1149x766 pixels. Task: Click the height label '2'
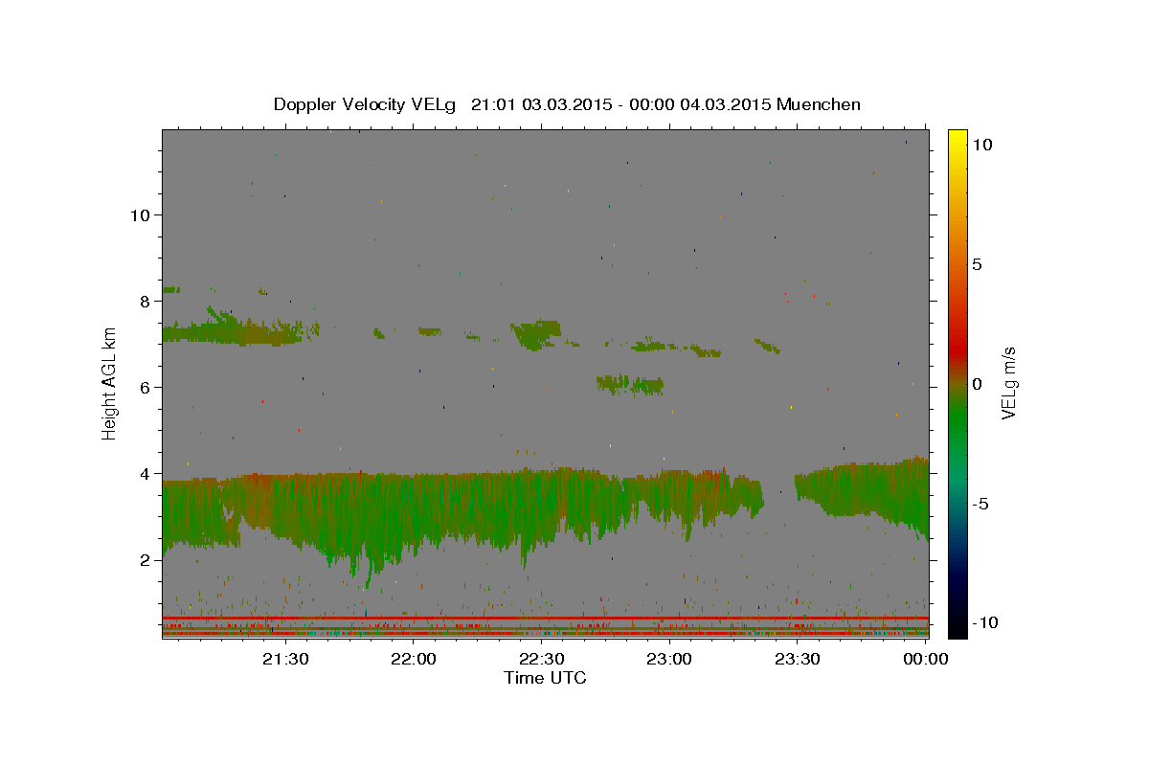tap(146, 559)
